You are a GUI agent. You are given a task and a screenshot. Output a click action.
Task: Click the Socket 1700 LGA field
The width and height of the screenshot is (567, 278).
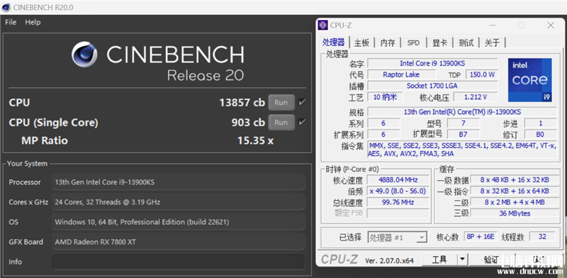pyautogui.click(x=432, y=86)
